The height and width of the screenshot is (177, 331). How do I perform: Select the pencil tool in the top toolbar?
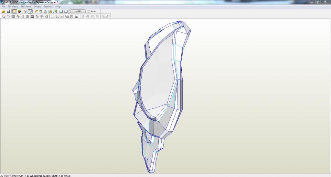(x=36, y=11)
